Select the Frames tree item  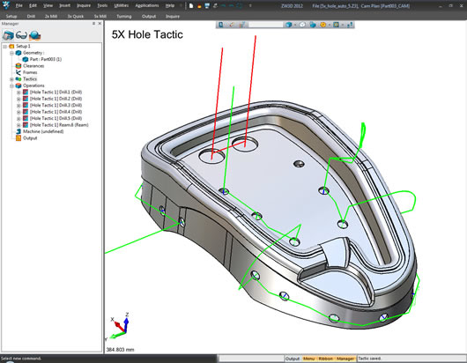click(30, 72)
